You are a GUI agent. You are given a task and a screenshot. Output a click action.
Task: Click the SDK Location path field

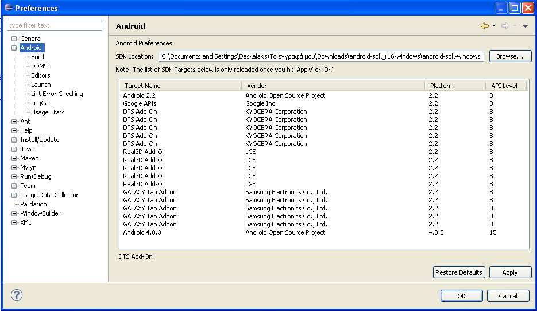[x=321, y=56]
